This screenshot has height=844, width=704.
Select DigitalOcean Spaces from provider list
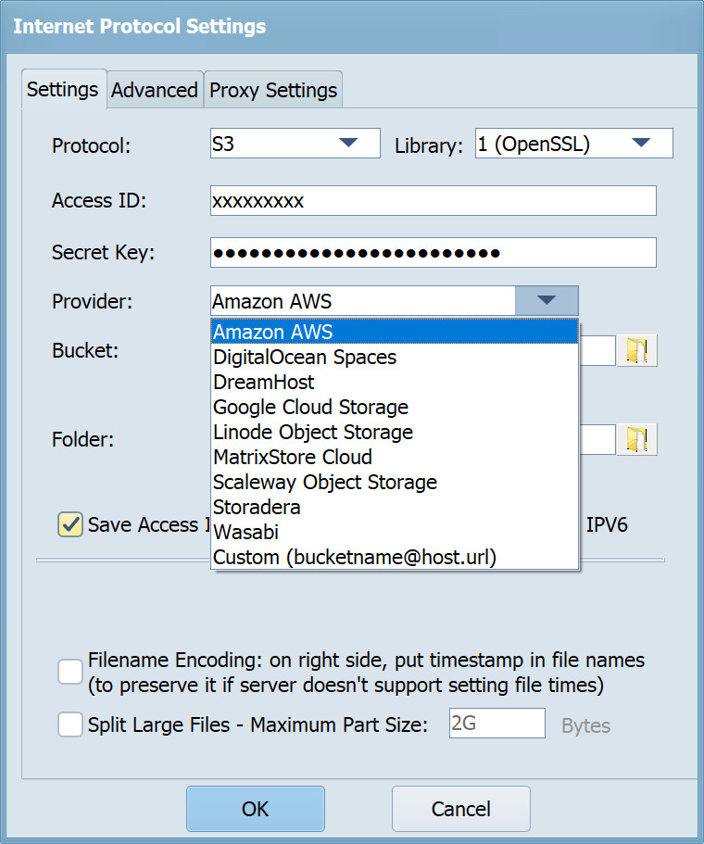point(305,357)
